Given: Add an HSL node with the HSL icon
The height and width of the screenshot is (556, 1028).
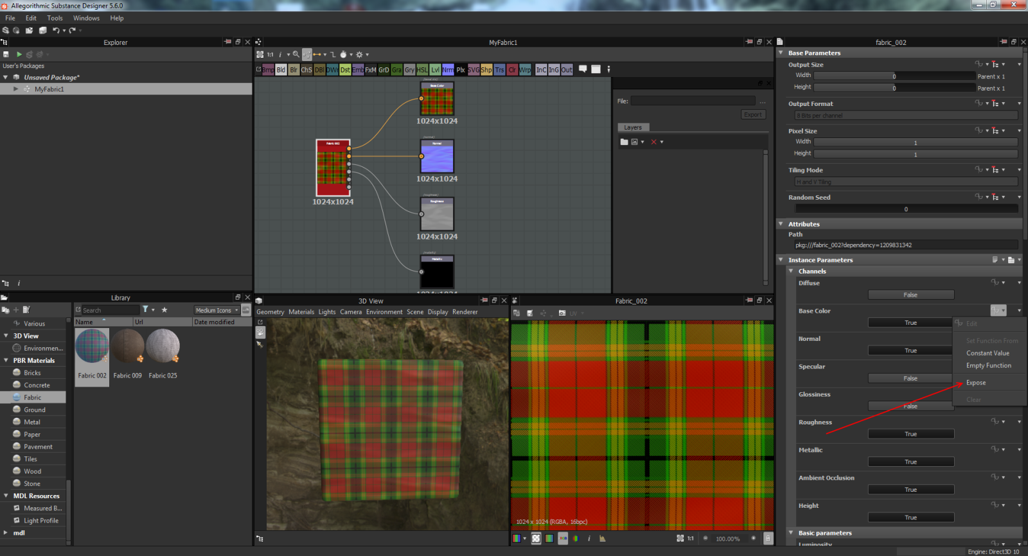Looking at the screenshot, I should (422, 69).
